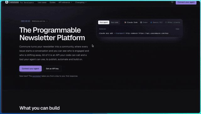Click the What you can build heading

pyautogui.click(x=40, y=108)
